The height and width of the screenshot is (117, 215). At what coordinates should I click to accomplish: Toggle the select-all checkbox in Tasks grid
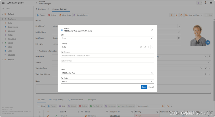[x=40, y=112]
